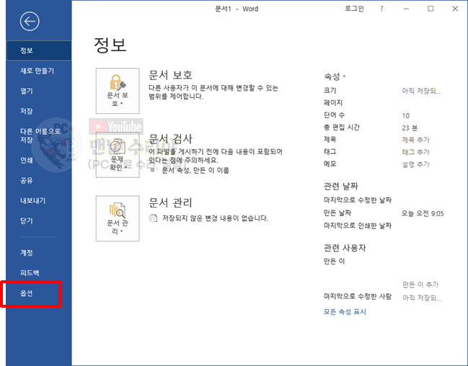Screen dimensions: 468x366
Task: Click the 문서 속성, 만든 이 이름 text
Action: tap(195, 170)
